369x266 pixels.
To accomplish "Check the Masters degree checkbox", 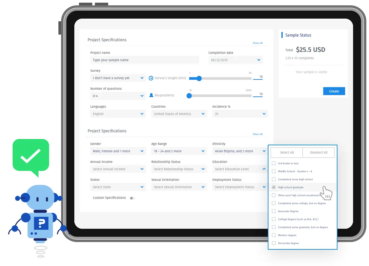I will (x=274, y=235).
